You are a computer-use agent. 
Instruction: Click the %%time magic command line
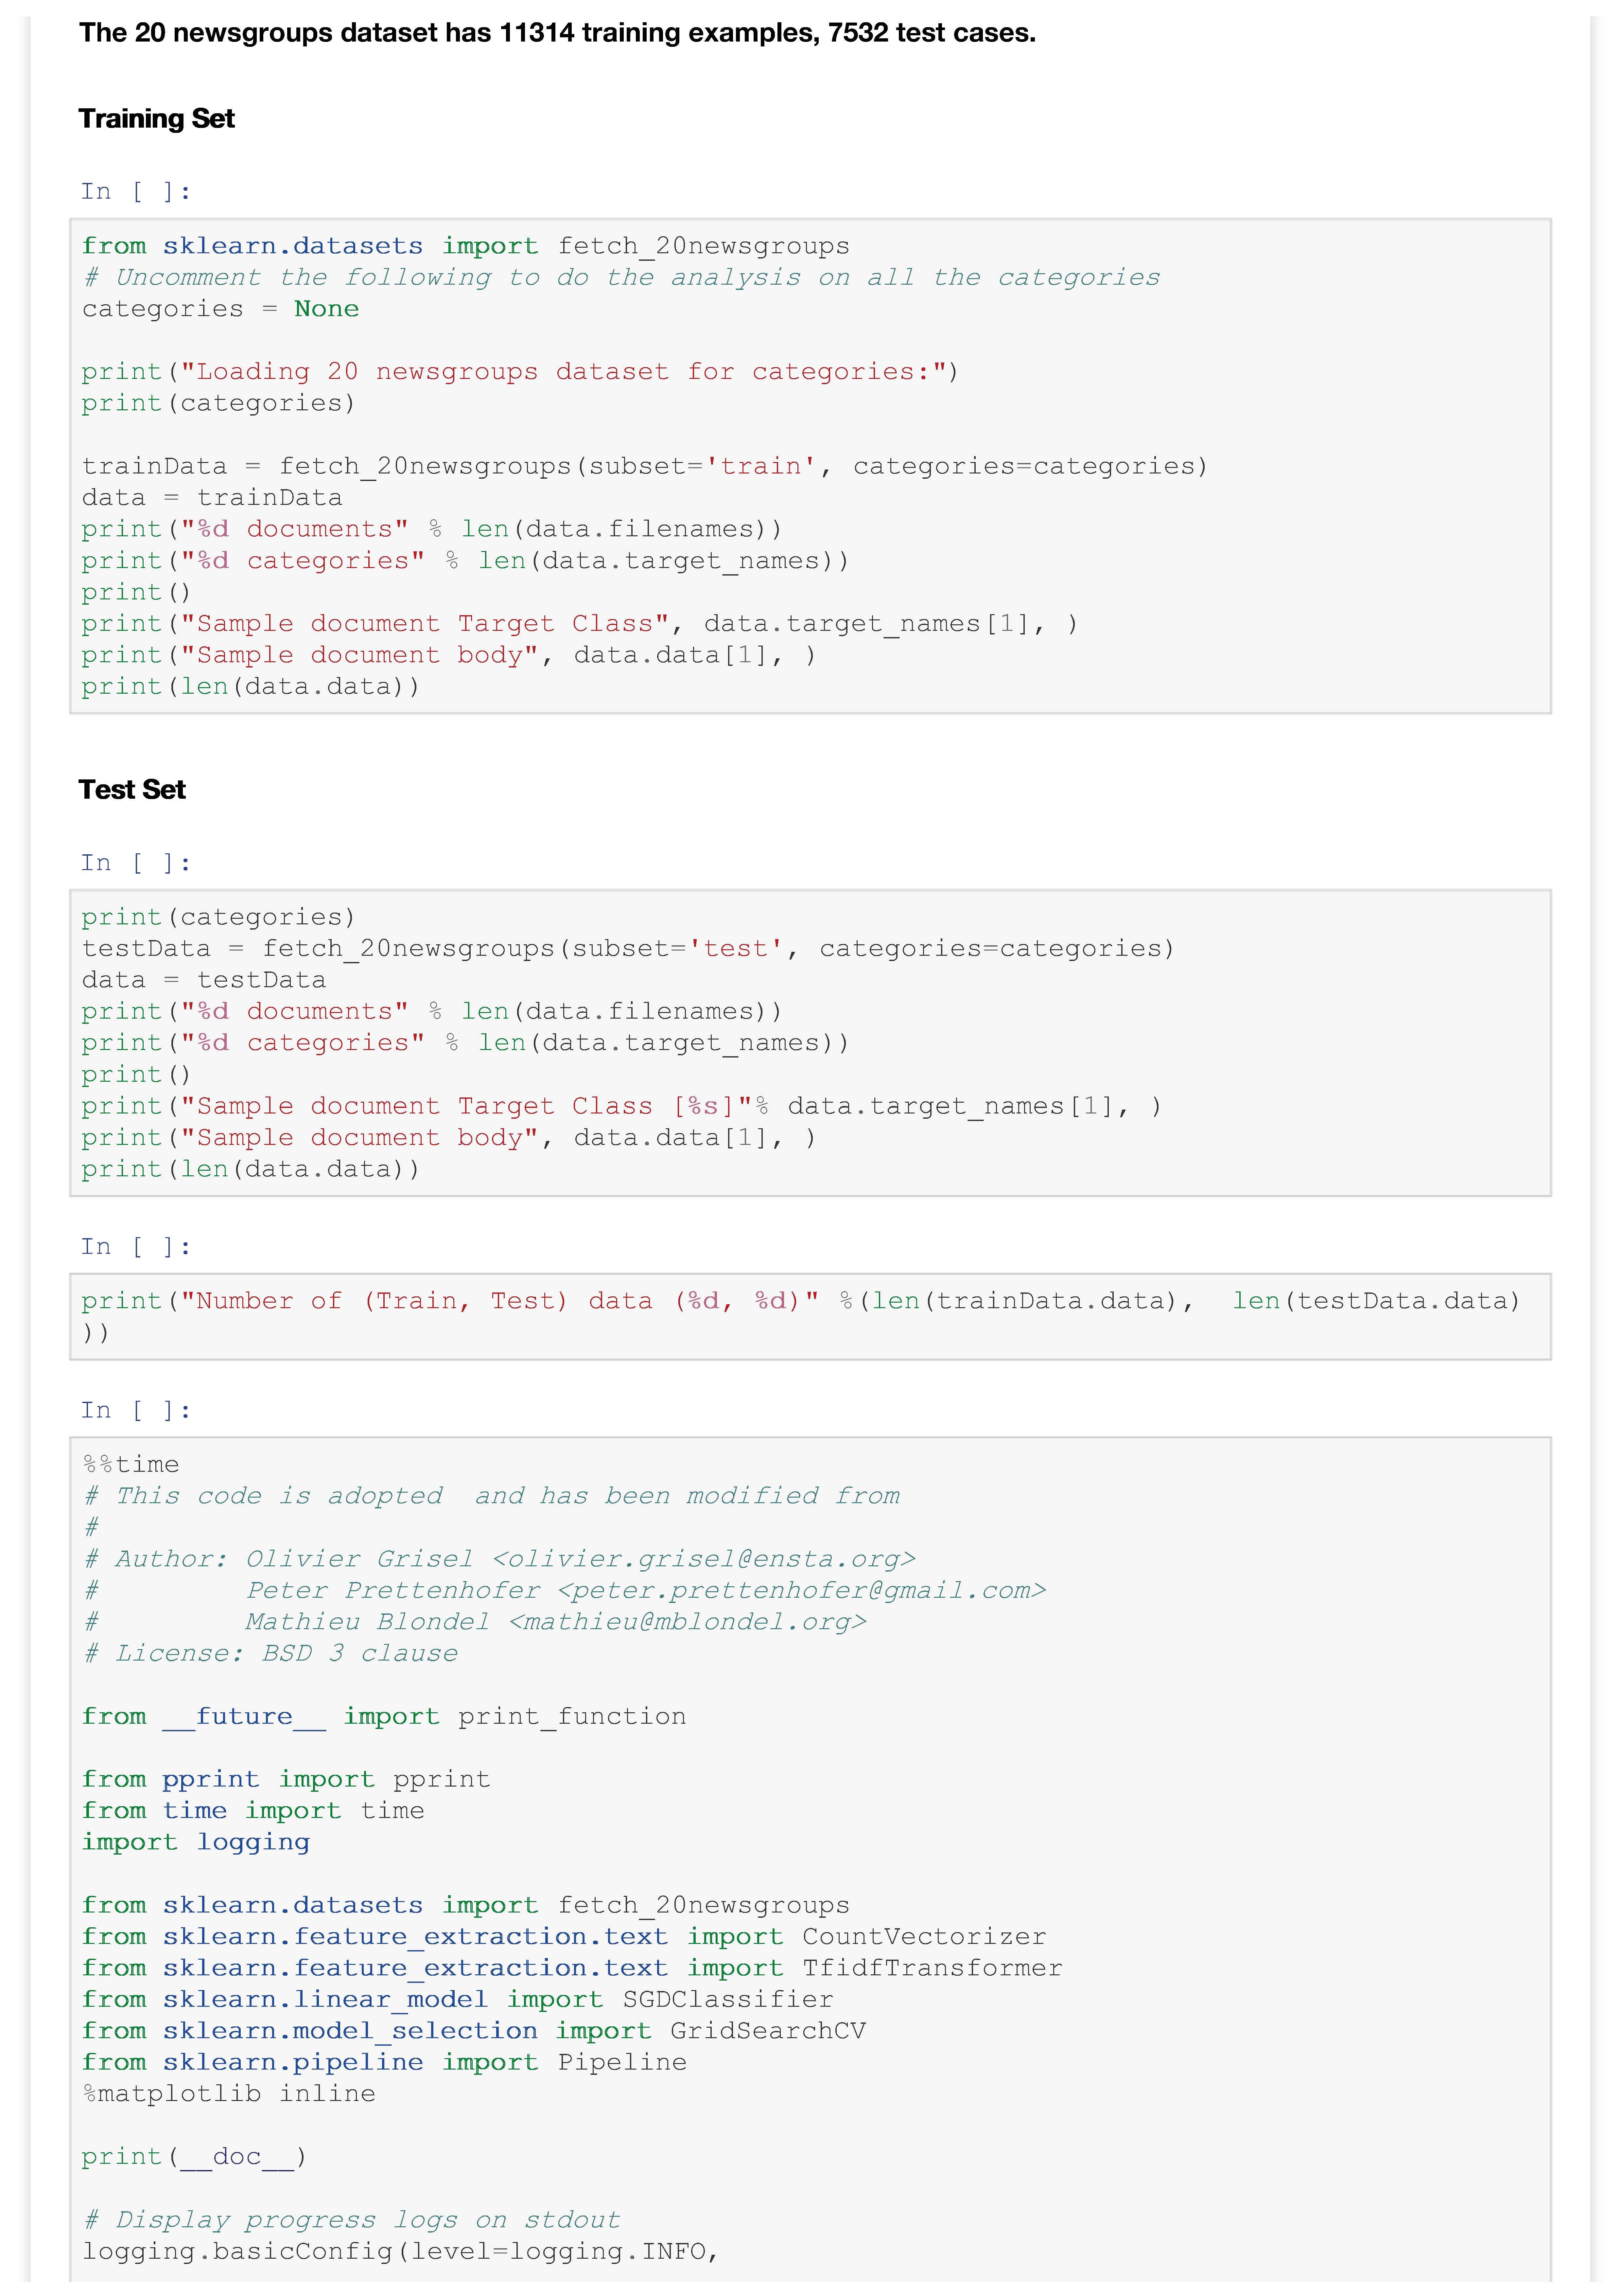[131, 1465]
